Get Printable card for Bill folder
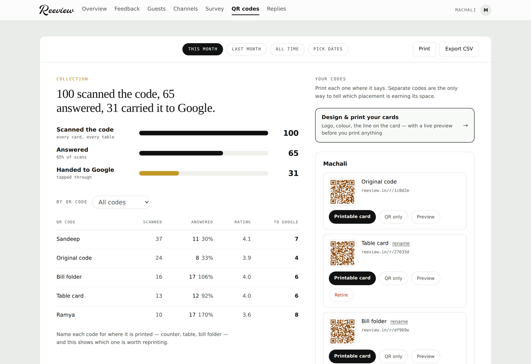 point(352,356)
